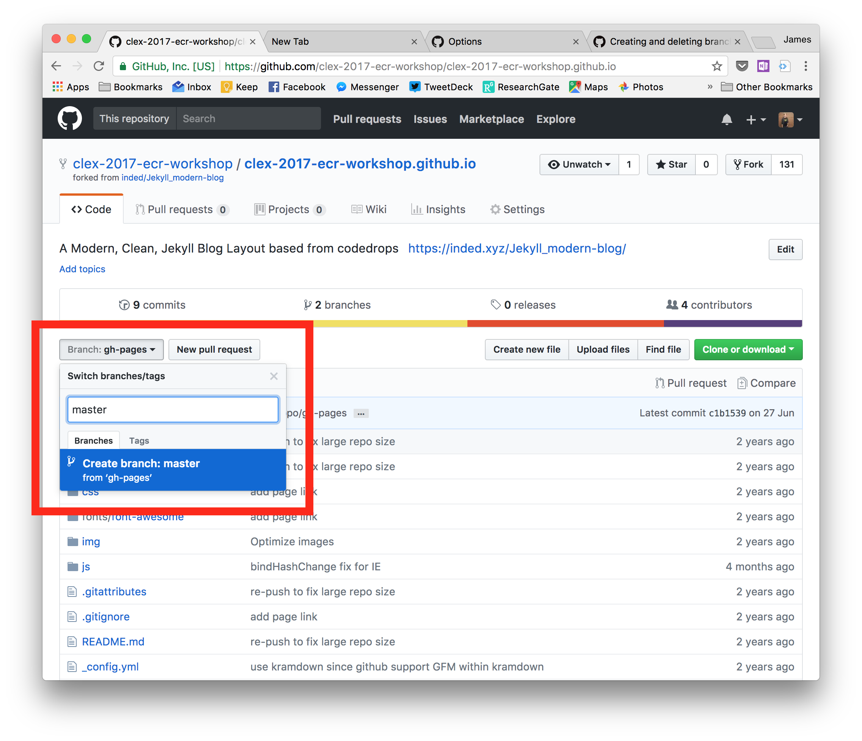The height and width of the screenshot is (741, 862).
Task: Open the Branch: gh-pages dropdown
Action: [111, 350]
